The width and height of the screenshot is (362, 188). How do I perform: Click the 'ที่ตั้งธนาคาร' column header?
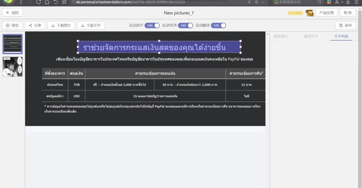click(x=55, y=73)
